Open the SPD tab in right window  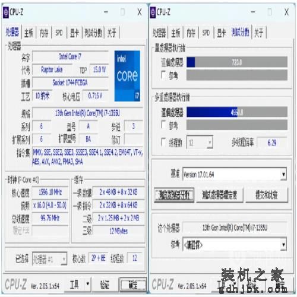(206, 33)
